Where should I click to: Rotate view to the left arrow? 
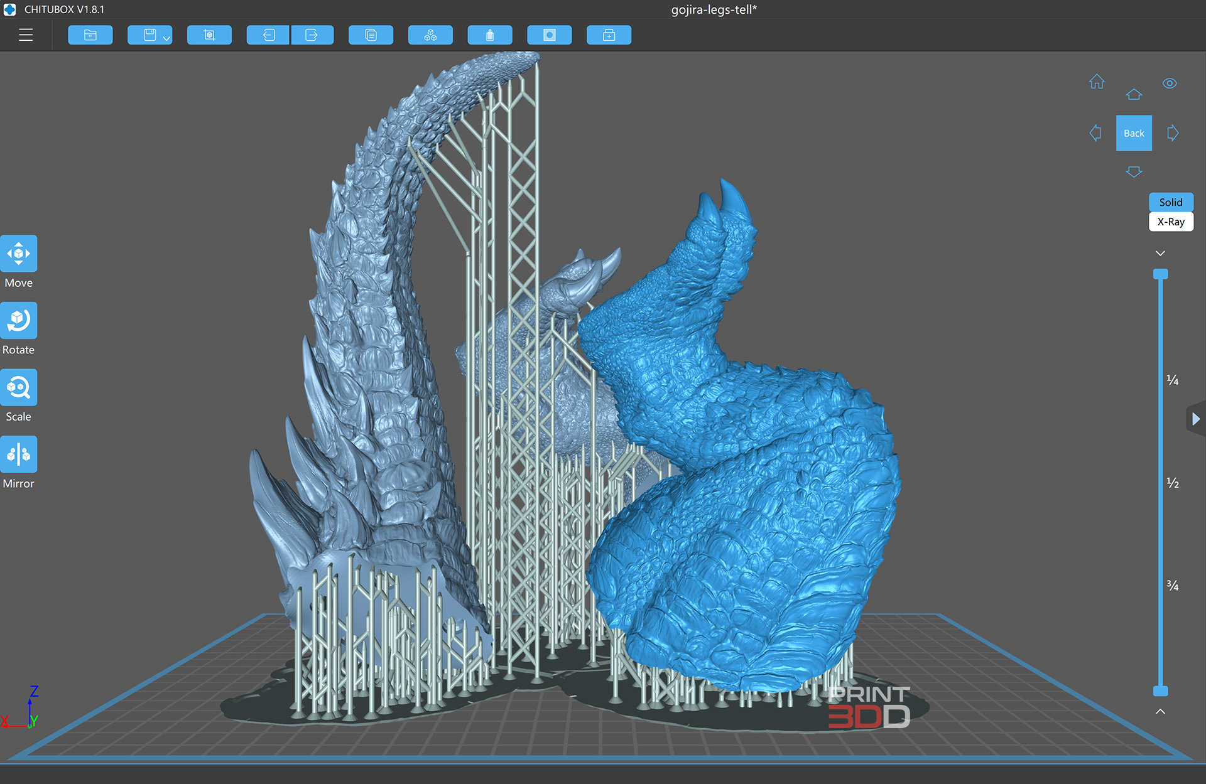(x=1095, y=133)
